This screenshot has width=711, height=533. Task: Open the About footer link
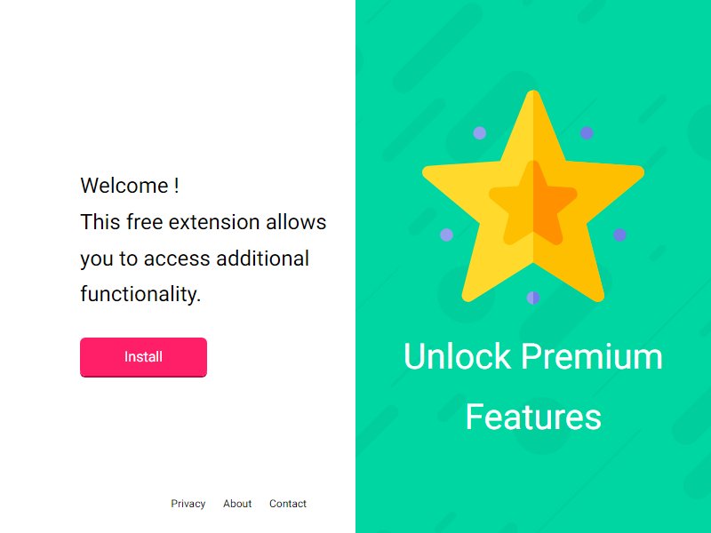237,504
